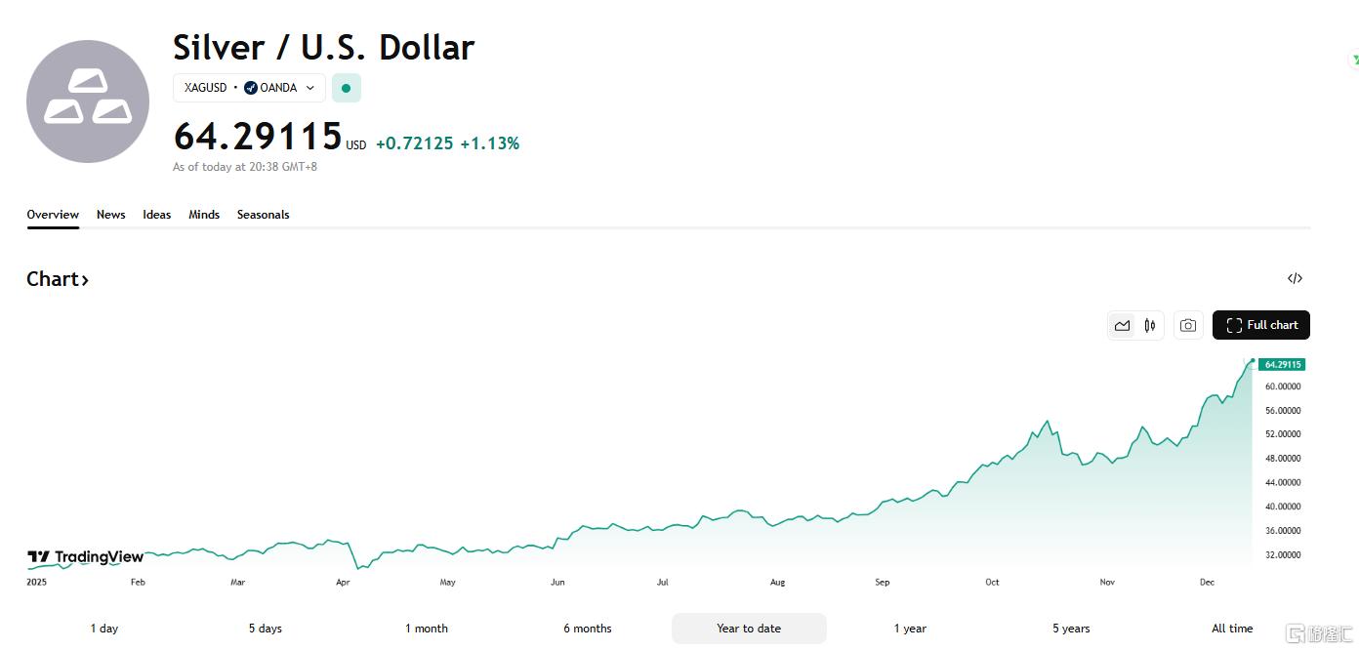Open the Full chart view
The width and height of the screenshot is (1359, 650).
click(x=1260, y=326)
